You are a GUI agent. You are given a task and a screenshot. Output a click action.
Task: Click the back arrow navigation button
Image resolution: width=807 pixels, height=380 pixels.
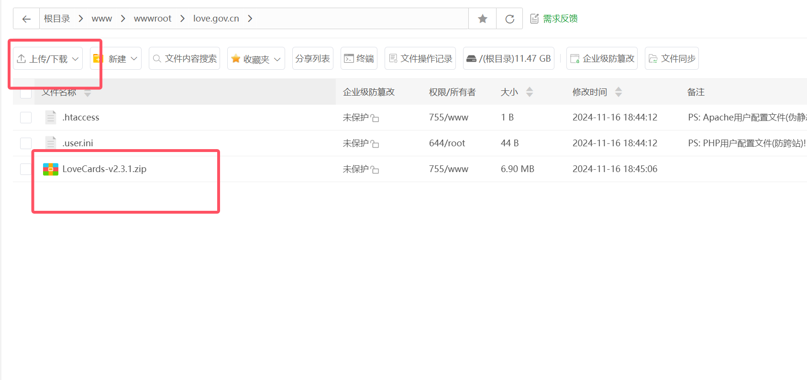coord(26,19)
